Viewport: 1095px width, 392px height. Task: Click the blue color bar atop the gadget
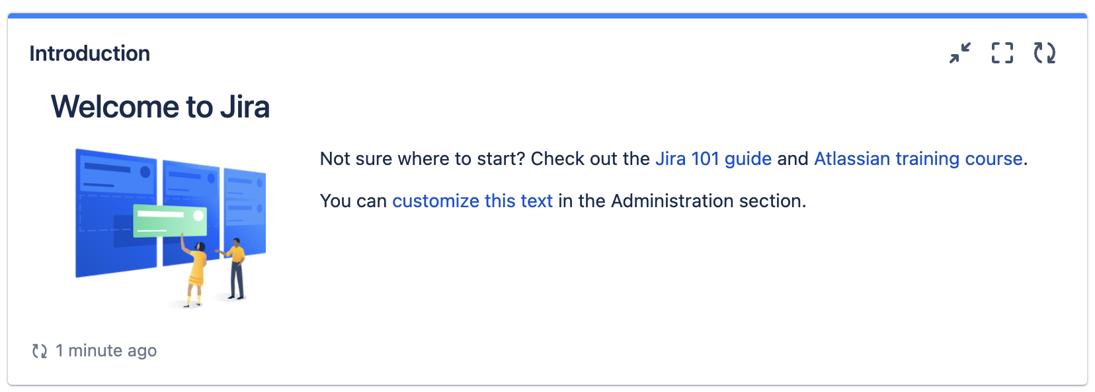pyautogui.click(x=547, y=15)
